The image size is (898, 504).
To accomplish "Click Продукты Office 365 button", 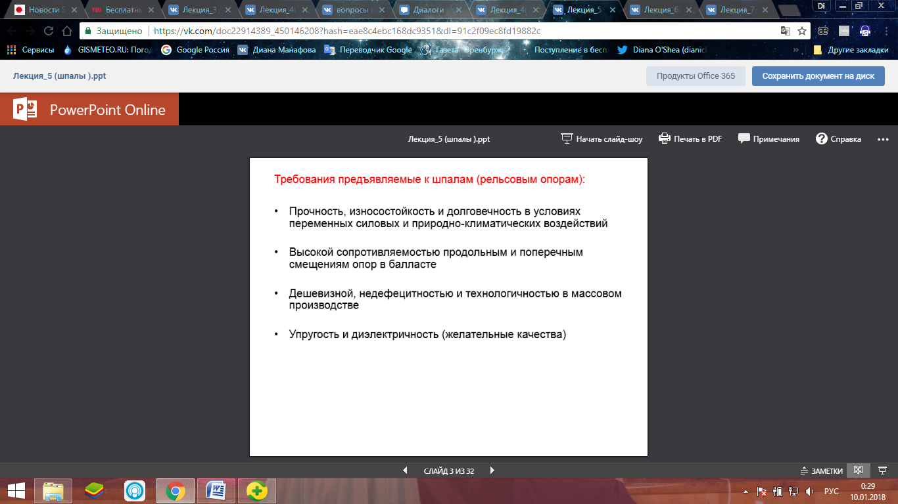I will (696, 76).
